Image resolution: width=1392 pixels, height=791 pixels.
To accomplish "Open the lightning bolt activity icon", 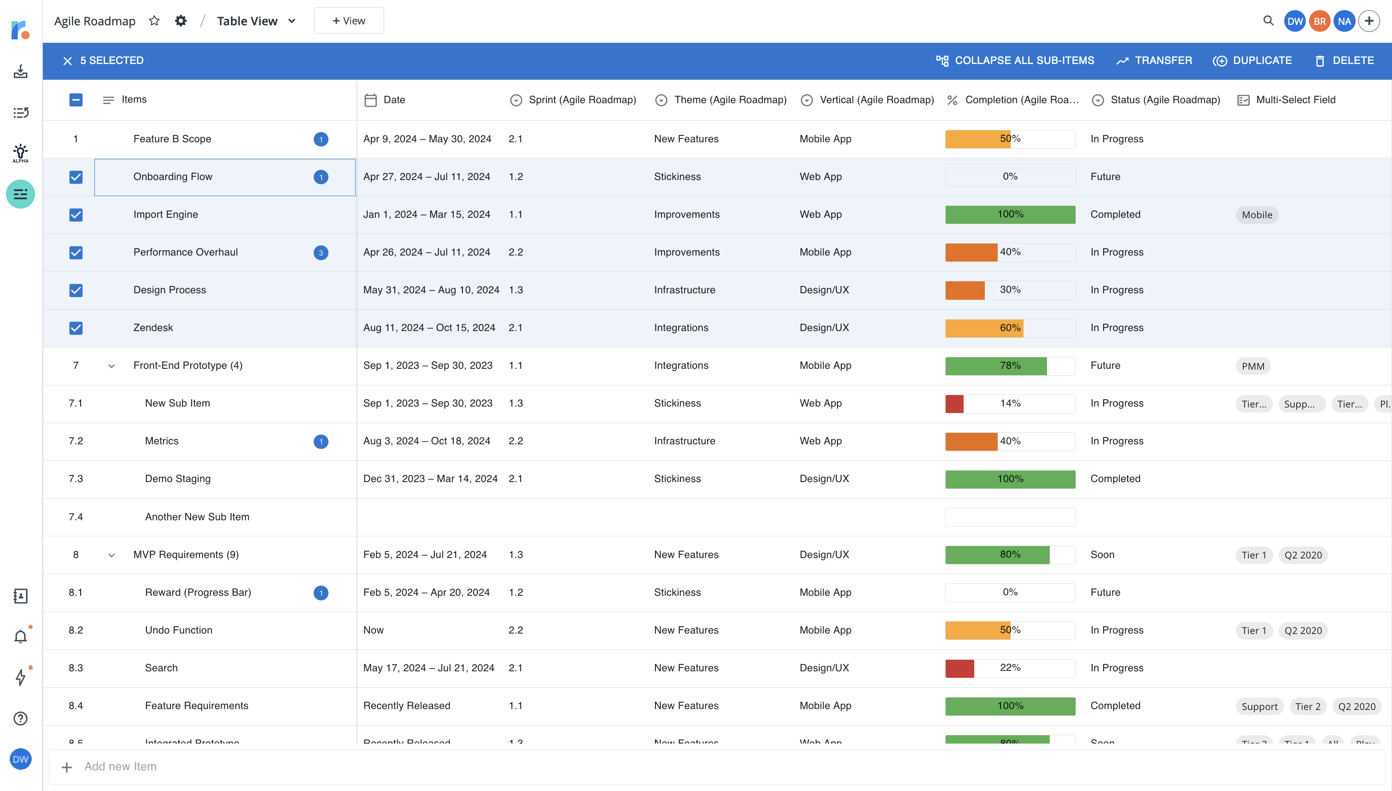I will click(20, 677).
